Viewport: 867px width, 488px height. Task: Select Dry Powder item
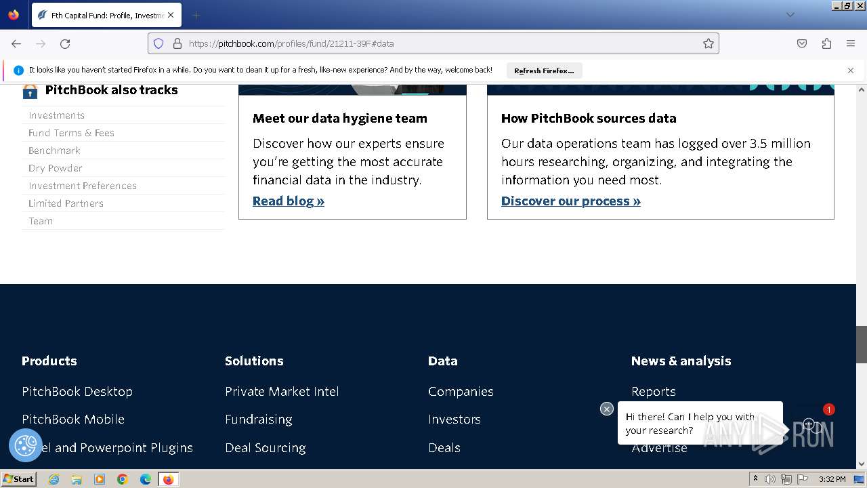click(x=56, y=168)
